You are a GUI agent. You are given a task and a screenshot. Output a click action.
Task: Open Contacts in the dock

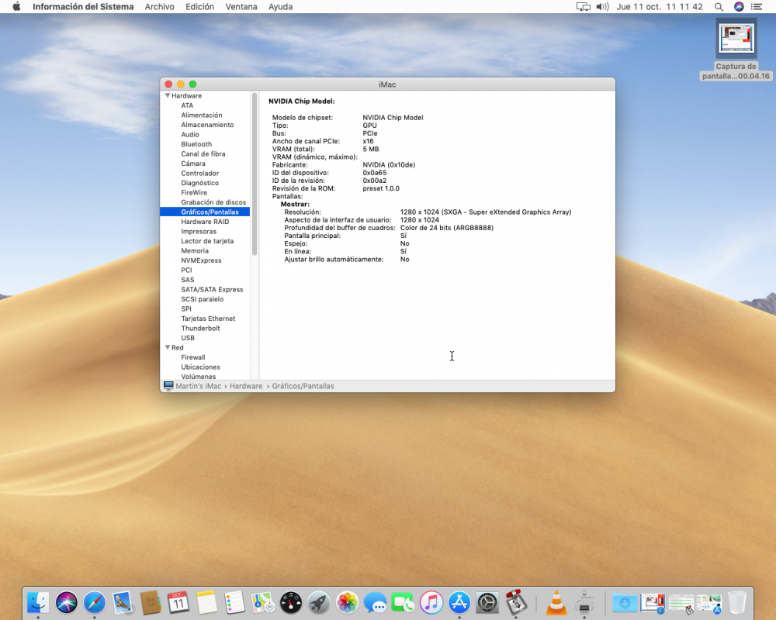point(151,603)
